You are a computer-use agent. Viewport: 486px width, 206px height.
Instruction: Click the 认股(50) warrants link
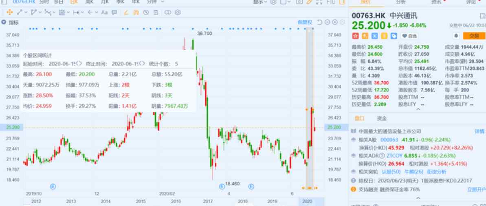click(391, 171)
